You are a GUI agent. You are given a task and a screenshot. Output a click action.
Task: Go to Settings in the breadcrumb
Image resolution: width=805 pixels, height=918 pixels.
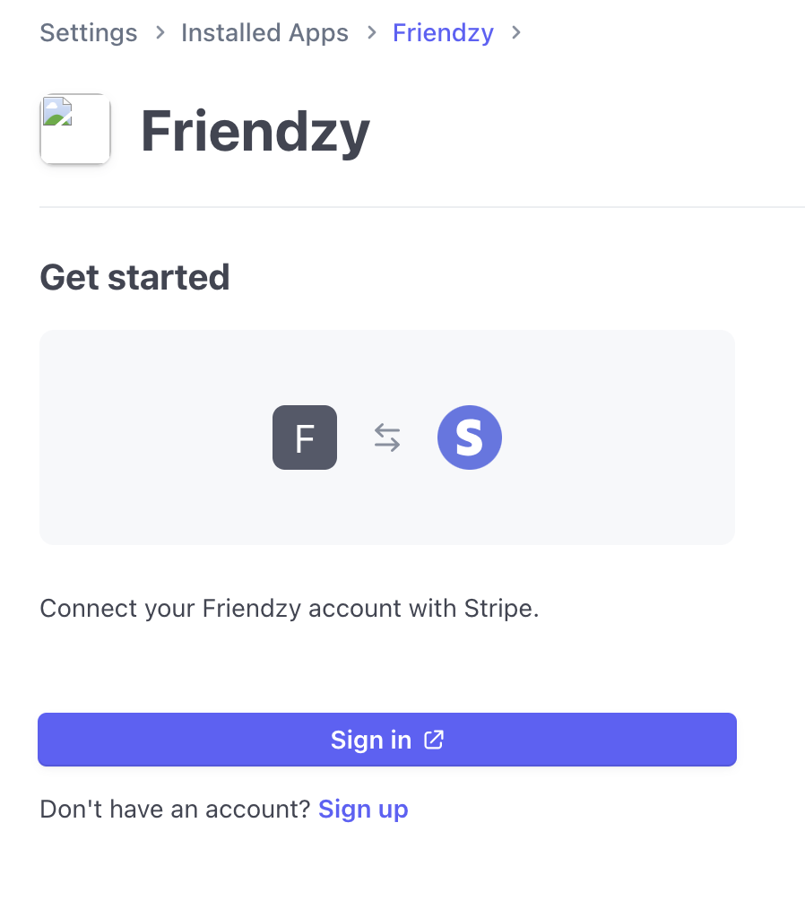89,33
